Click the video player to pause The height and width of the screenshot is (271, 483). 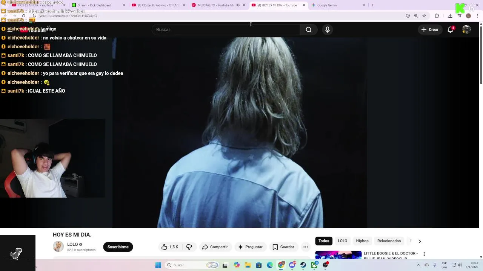click(240, 132)
